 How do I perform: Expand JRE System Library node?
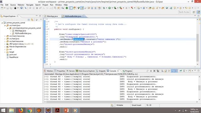click(5, 44)
